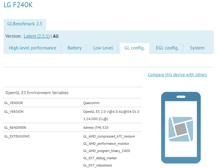Switch to High level performance tab
Viewport: 216px width, 168px height.
[x=32, y=48]
